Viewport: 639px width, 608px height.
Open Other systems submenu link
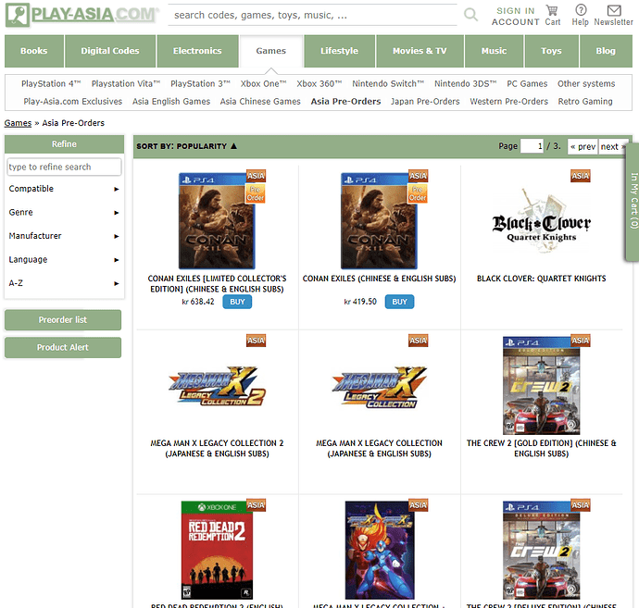(x=586, y=84)
